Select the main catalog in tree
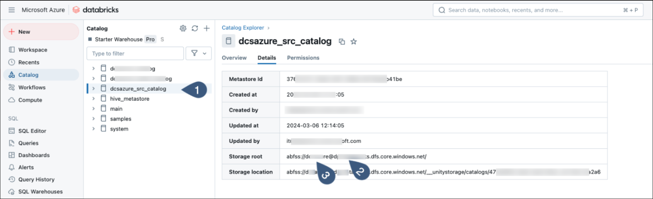The image size is (653, 199). (116, 109)
